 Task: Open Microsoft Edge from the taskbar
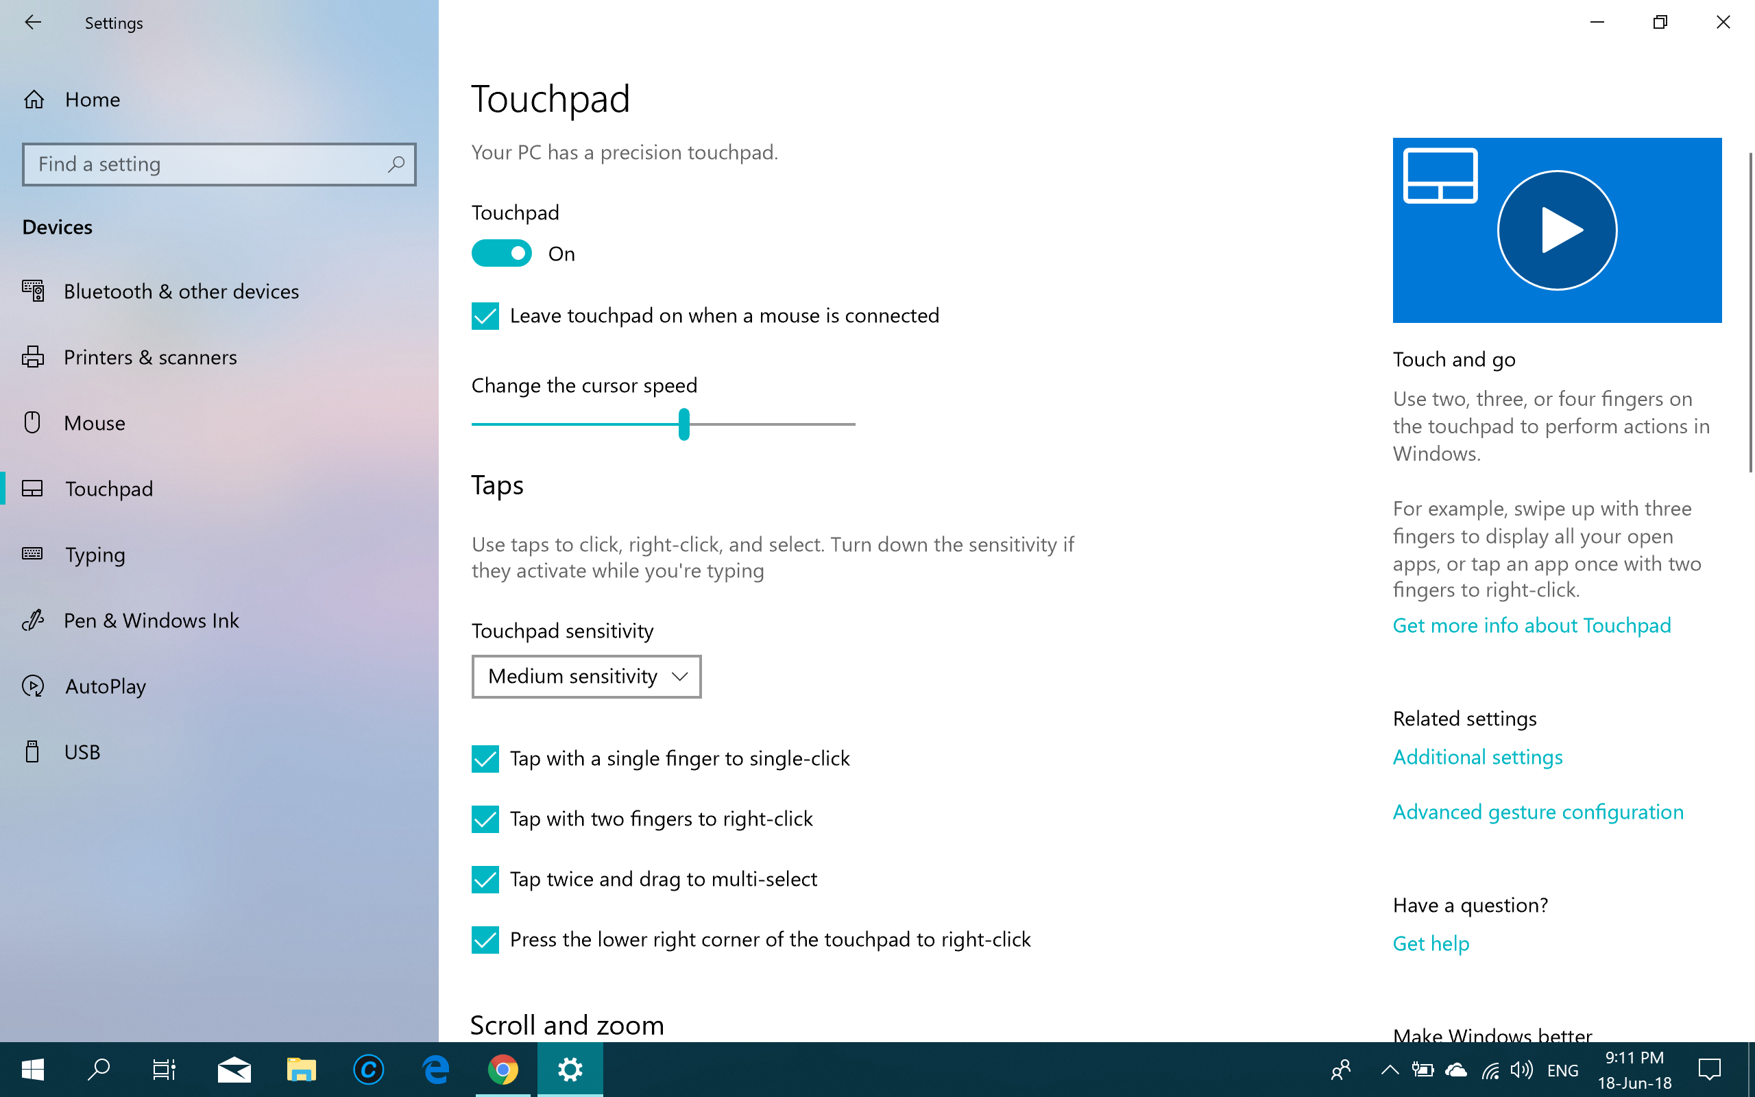436,1070
